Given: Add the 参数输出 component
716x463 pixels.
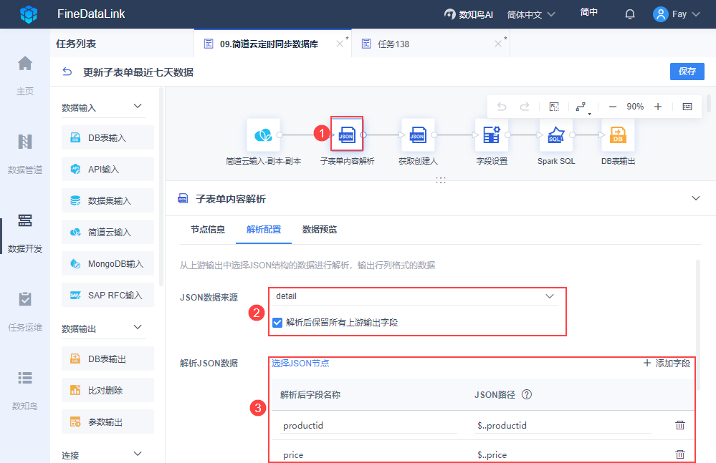Looking at the screenshot, I should [x=108, y=421].
